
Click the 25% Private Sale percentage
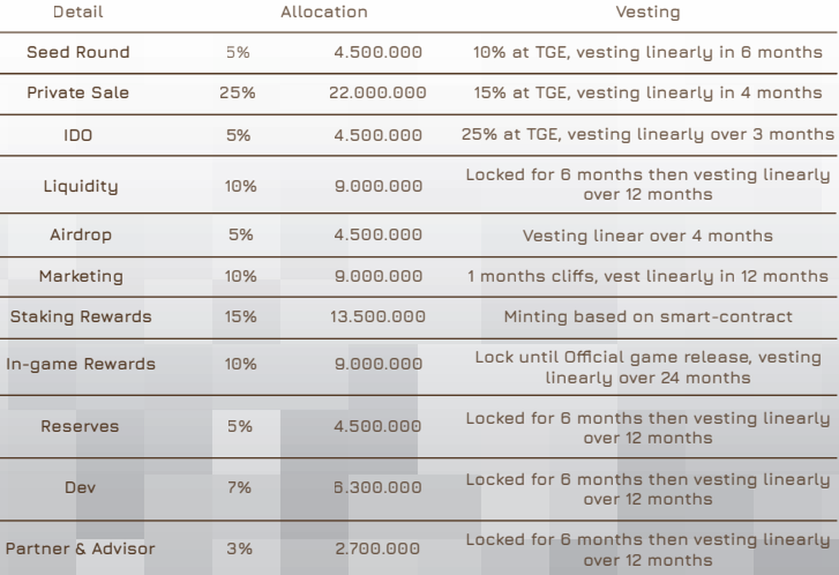[238, 93]
